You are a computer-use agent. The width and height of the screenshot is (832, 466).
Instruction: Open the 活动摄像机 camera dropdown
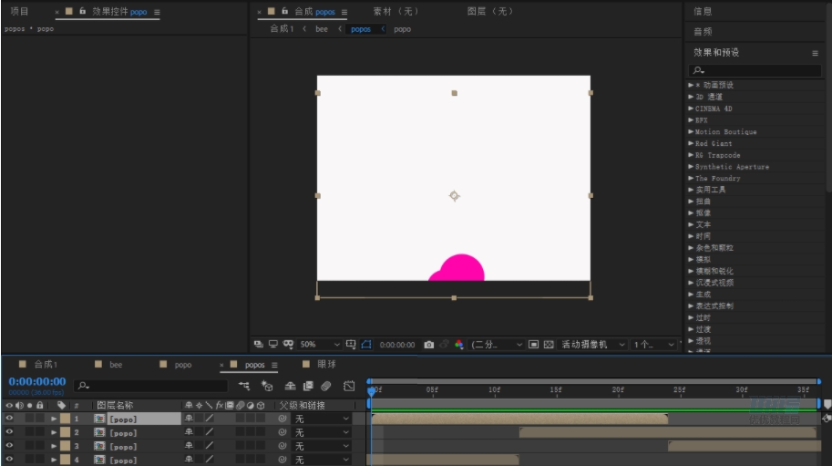pos(593,345)
